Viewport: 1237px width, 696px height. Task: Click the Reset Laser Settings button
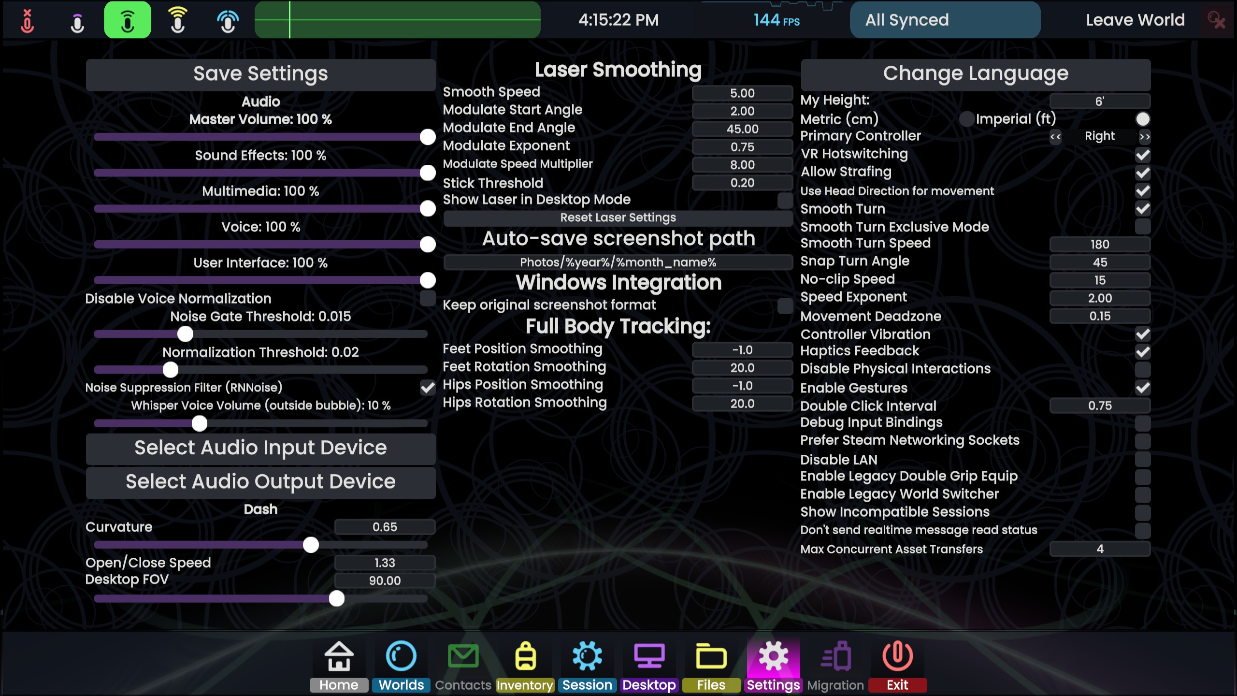[x=618, y=218]
